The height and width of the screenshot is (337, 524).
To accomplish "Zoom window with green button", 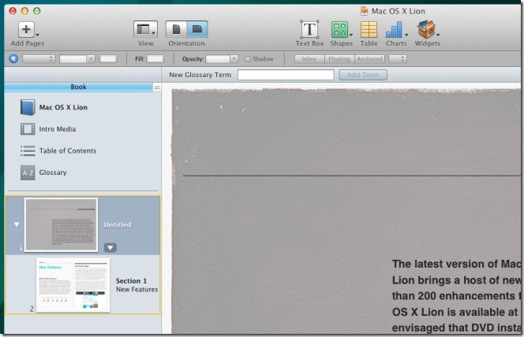I will 37,11.
